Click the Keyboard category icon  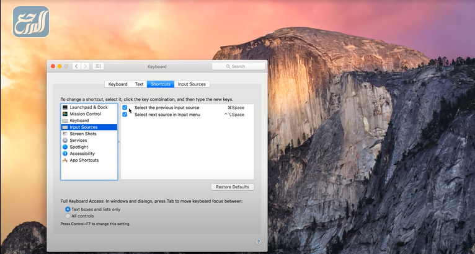(x=65, y=121)
